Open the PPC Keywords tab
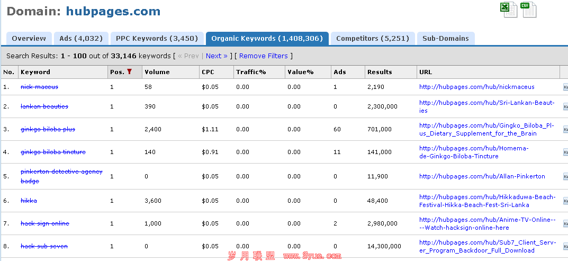This screenshot has height=261, width=568. pos(157,38)
